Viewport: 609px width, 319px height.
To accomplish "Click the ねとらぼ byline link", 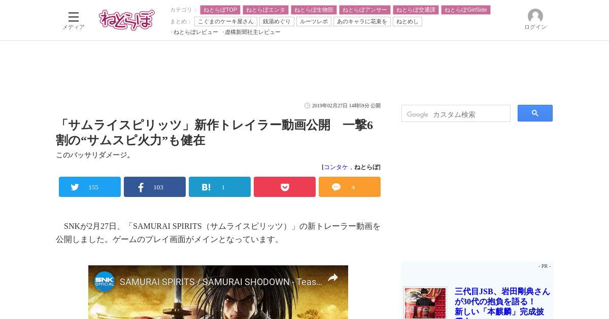I will (366, 167).
